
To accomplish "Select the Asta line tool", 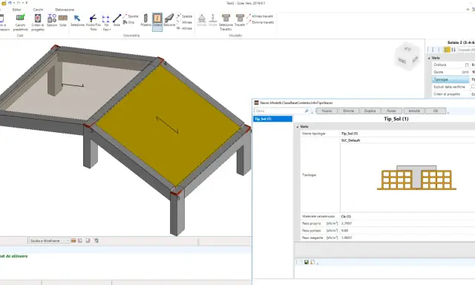I will click(117, 21).
